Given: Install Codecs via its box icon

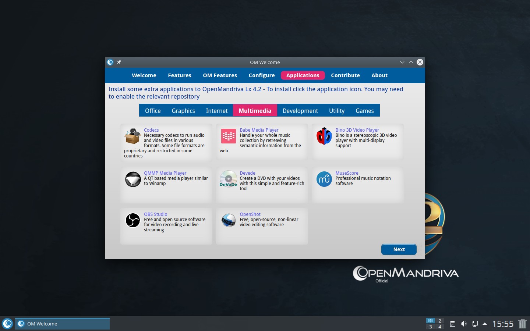Looking at the screenshot, I should (132, 136).
